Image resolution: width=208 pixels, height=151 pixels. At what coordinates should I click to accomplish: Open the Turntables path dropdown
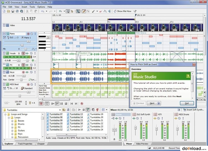[60, 110]
